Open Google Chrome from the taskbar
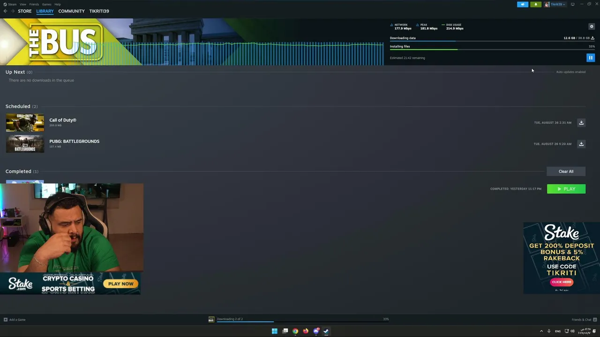Viewport: 600px width, 337px height. tap(295, 331)
